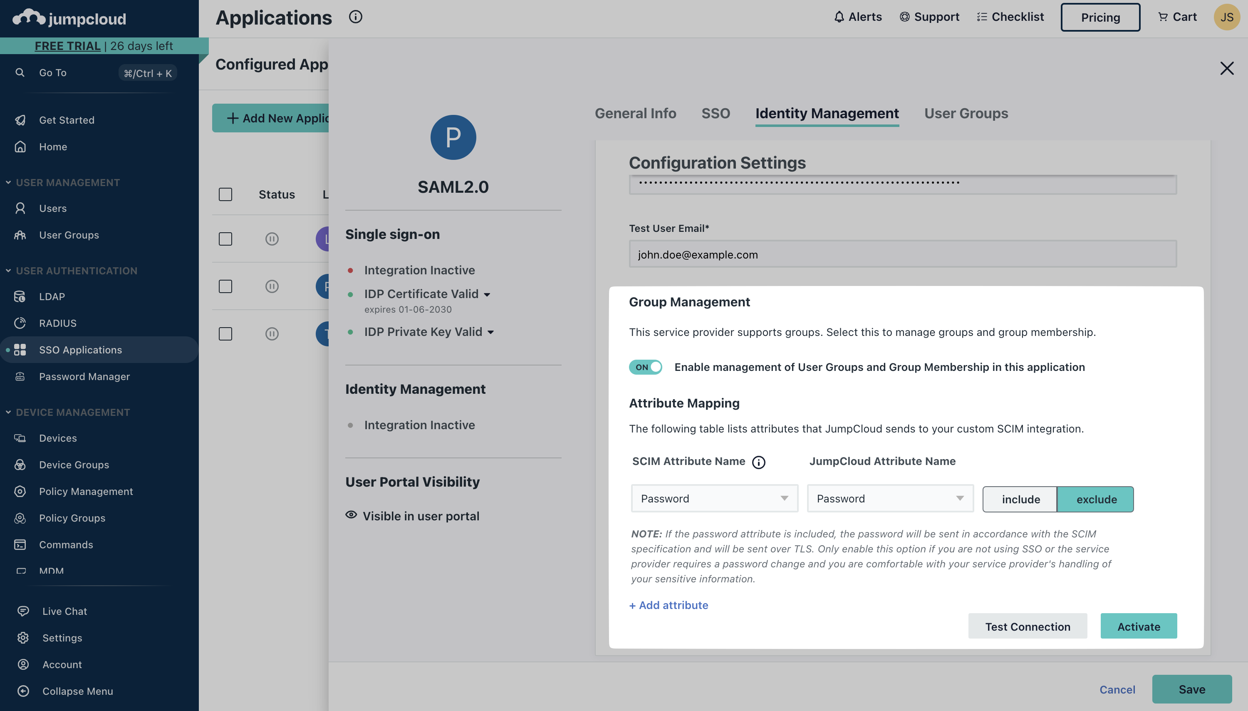The image size is (1248, 711).
Task: Open the shopping Cart
Action: pyautogui.click(x=1177, y=17)
